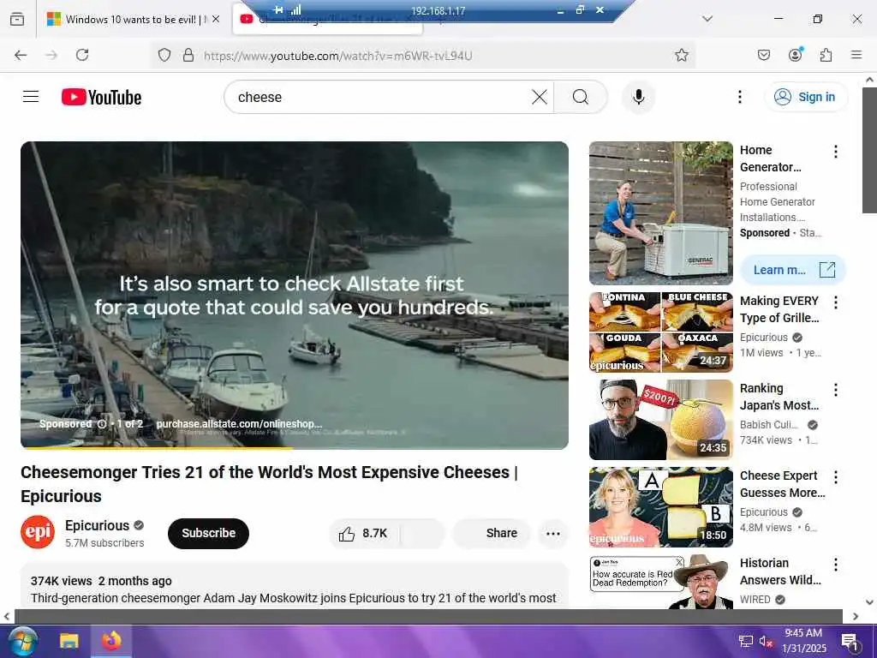Play the Ranking Japan's Most video thumbnail
Screen dimensions: 877x658
tap(661, 420)
